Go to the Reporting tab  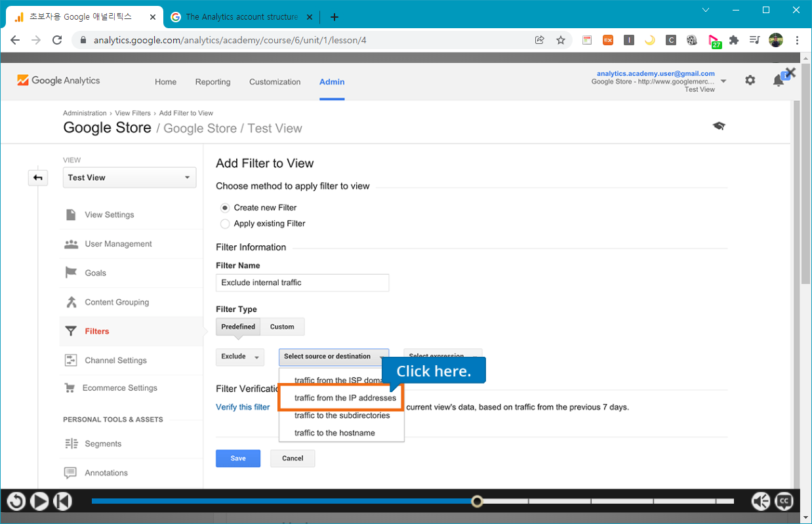[213, 82]
